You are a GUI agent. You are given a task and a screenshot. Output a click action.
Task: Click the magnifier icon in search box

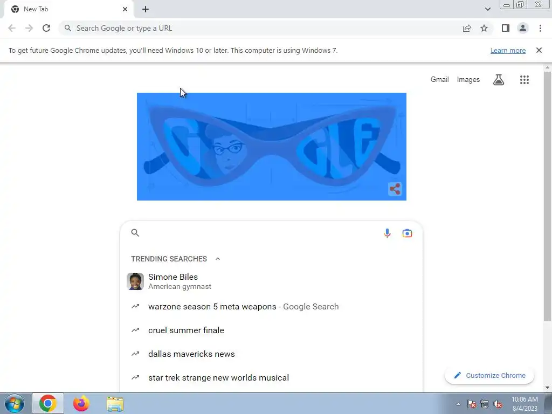point(135,233)
